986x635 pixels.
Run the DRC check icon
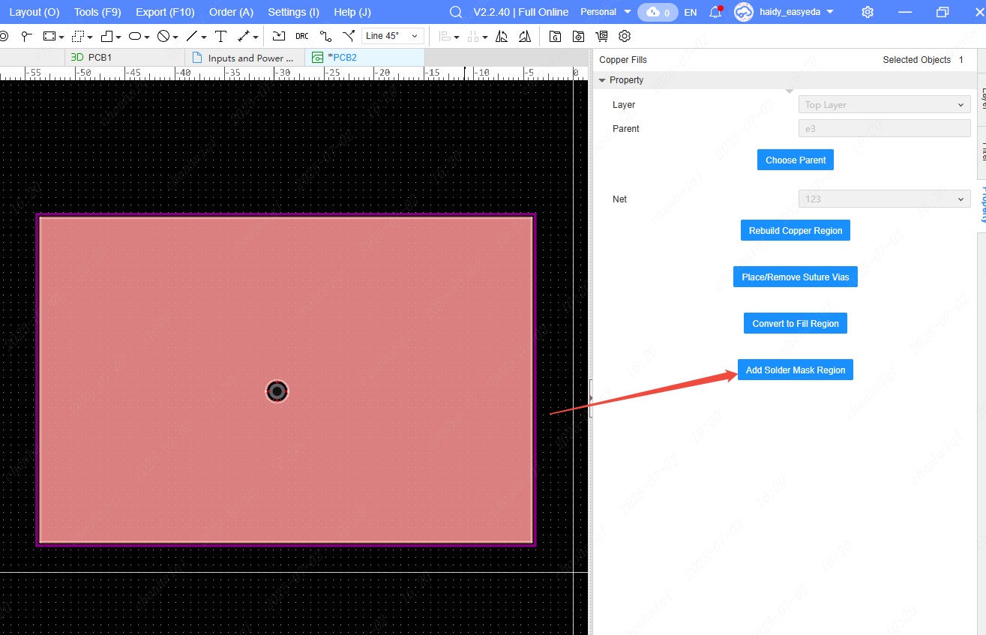pyautogui.click(x=301, y=36)
